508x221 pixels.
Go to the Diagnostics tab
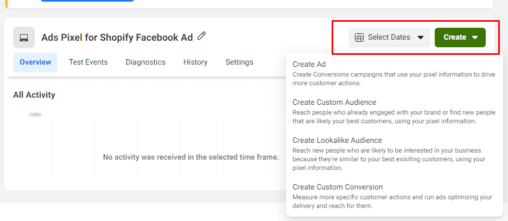(x=145, y=62)
